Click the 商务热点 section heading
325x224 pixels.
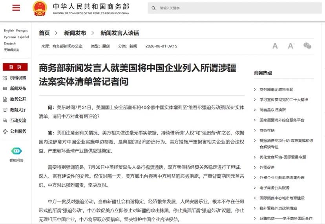263,73
